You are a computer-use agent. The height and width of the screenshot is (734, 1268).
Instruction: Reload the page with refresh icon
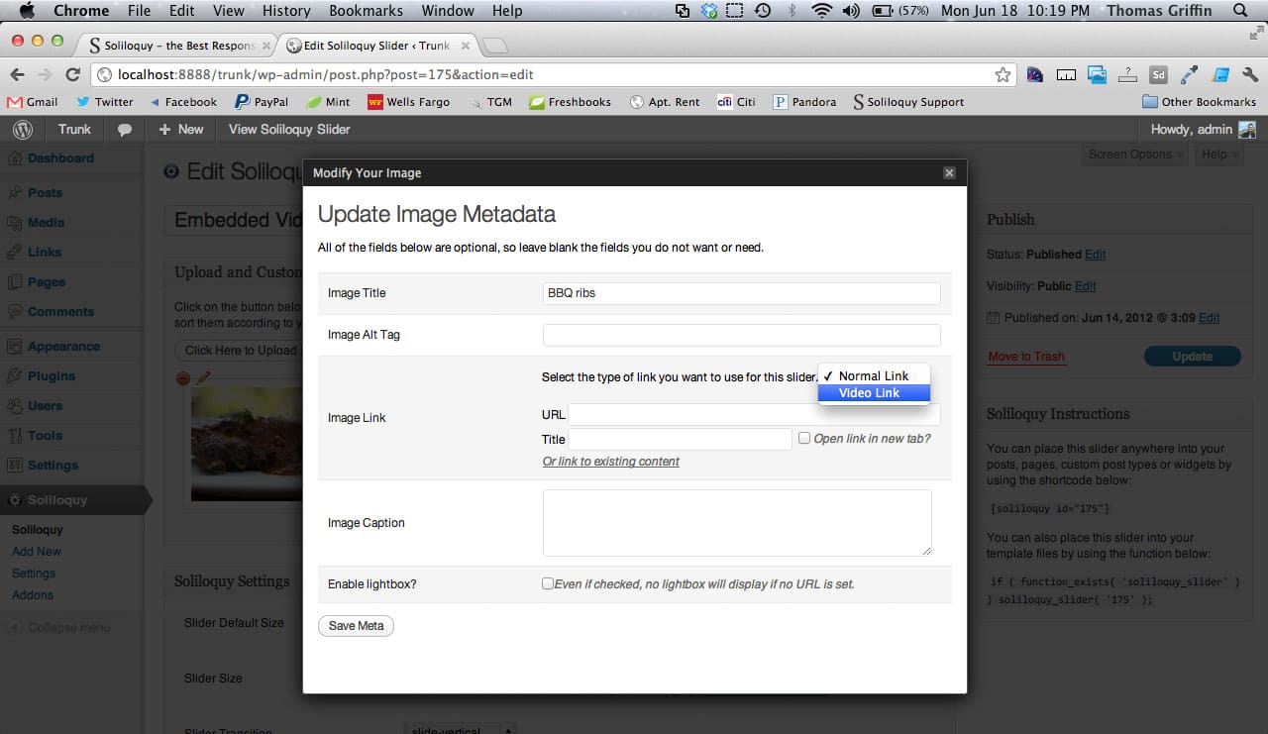tap(72, 74)
